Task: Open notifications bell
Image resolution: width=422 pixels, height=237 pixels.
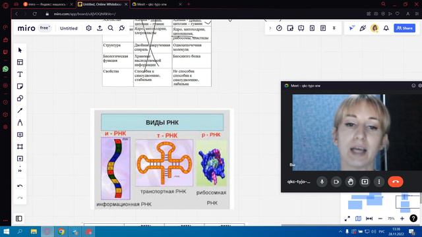Action: [386, 28]
